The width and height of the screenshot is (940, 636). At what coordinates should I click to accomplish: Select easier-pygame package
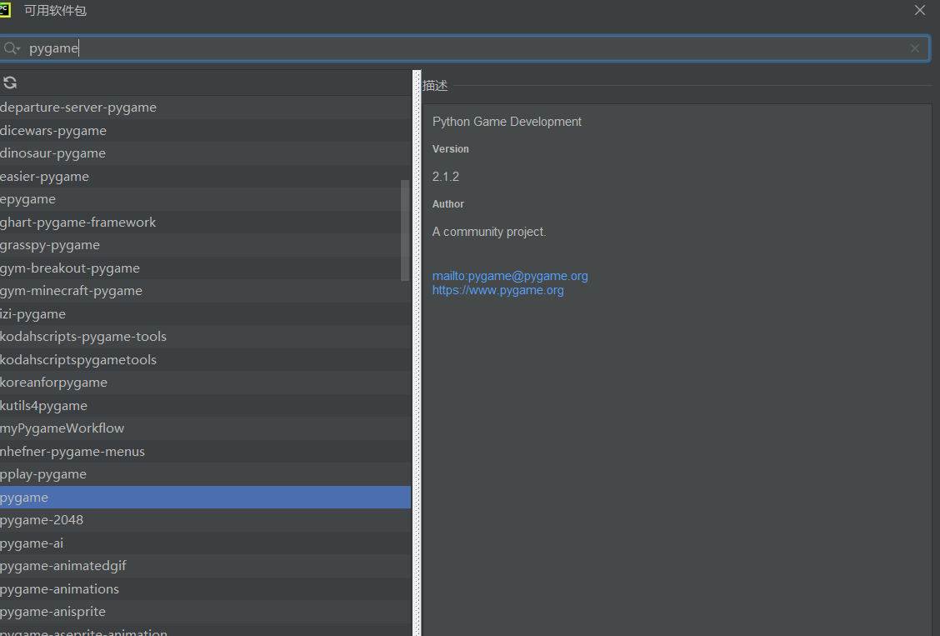[x=206, y=176]
